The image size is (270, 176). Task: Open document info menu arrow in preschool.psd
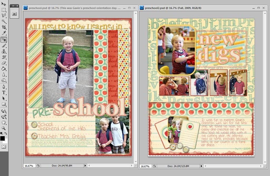(x=85, y=166)
